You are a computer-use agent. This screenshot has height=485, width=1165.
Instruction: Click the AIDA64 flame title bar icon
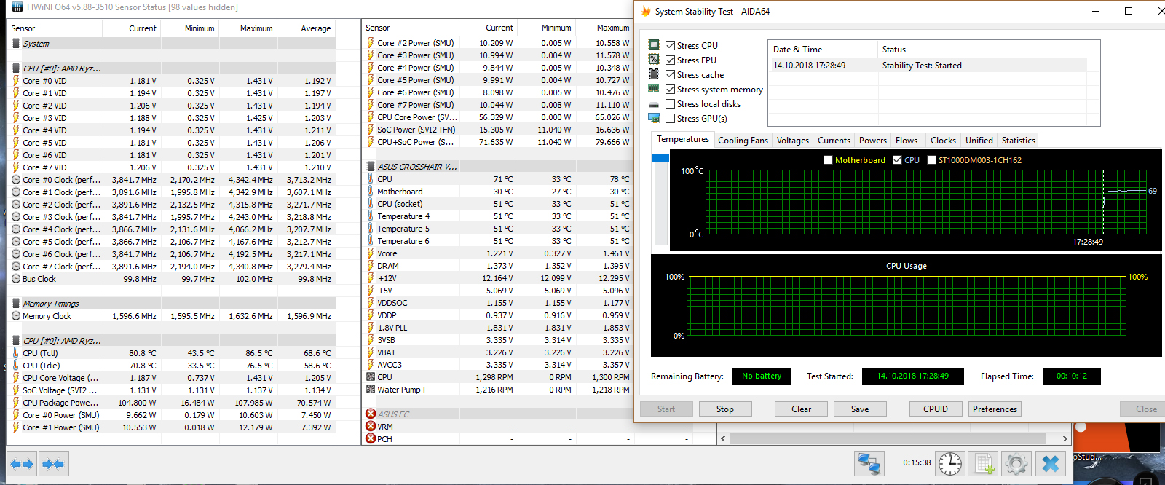(646, 11)
